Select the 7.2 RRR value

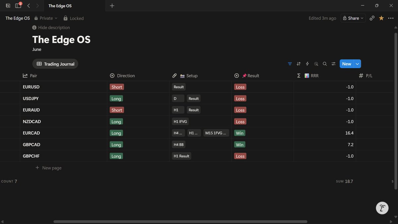pyautogui.click(x=350, y=145)
